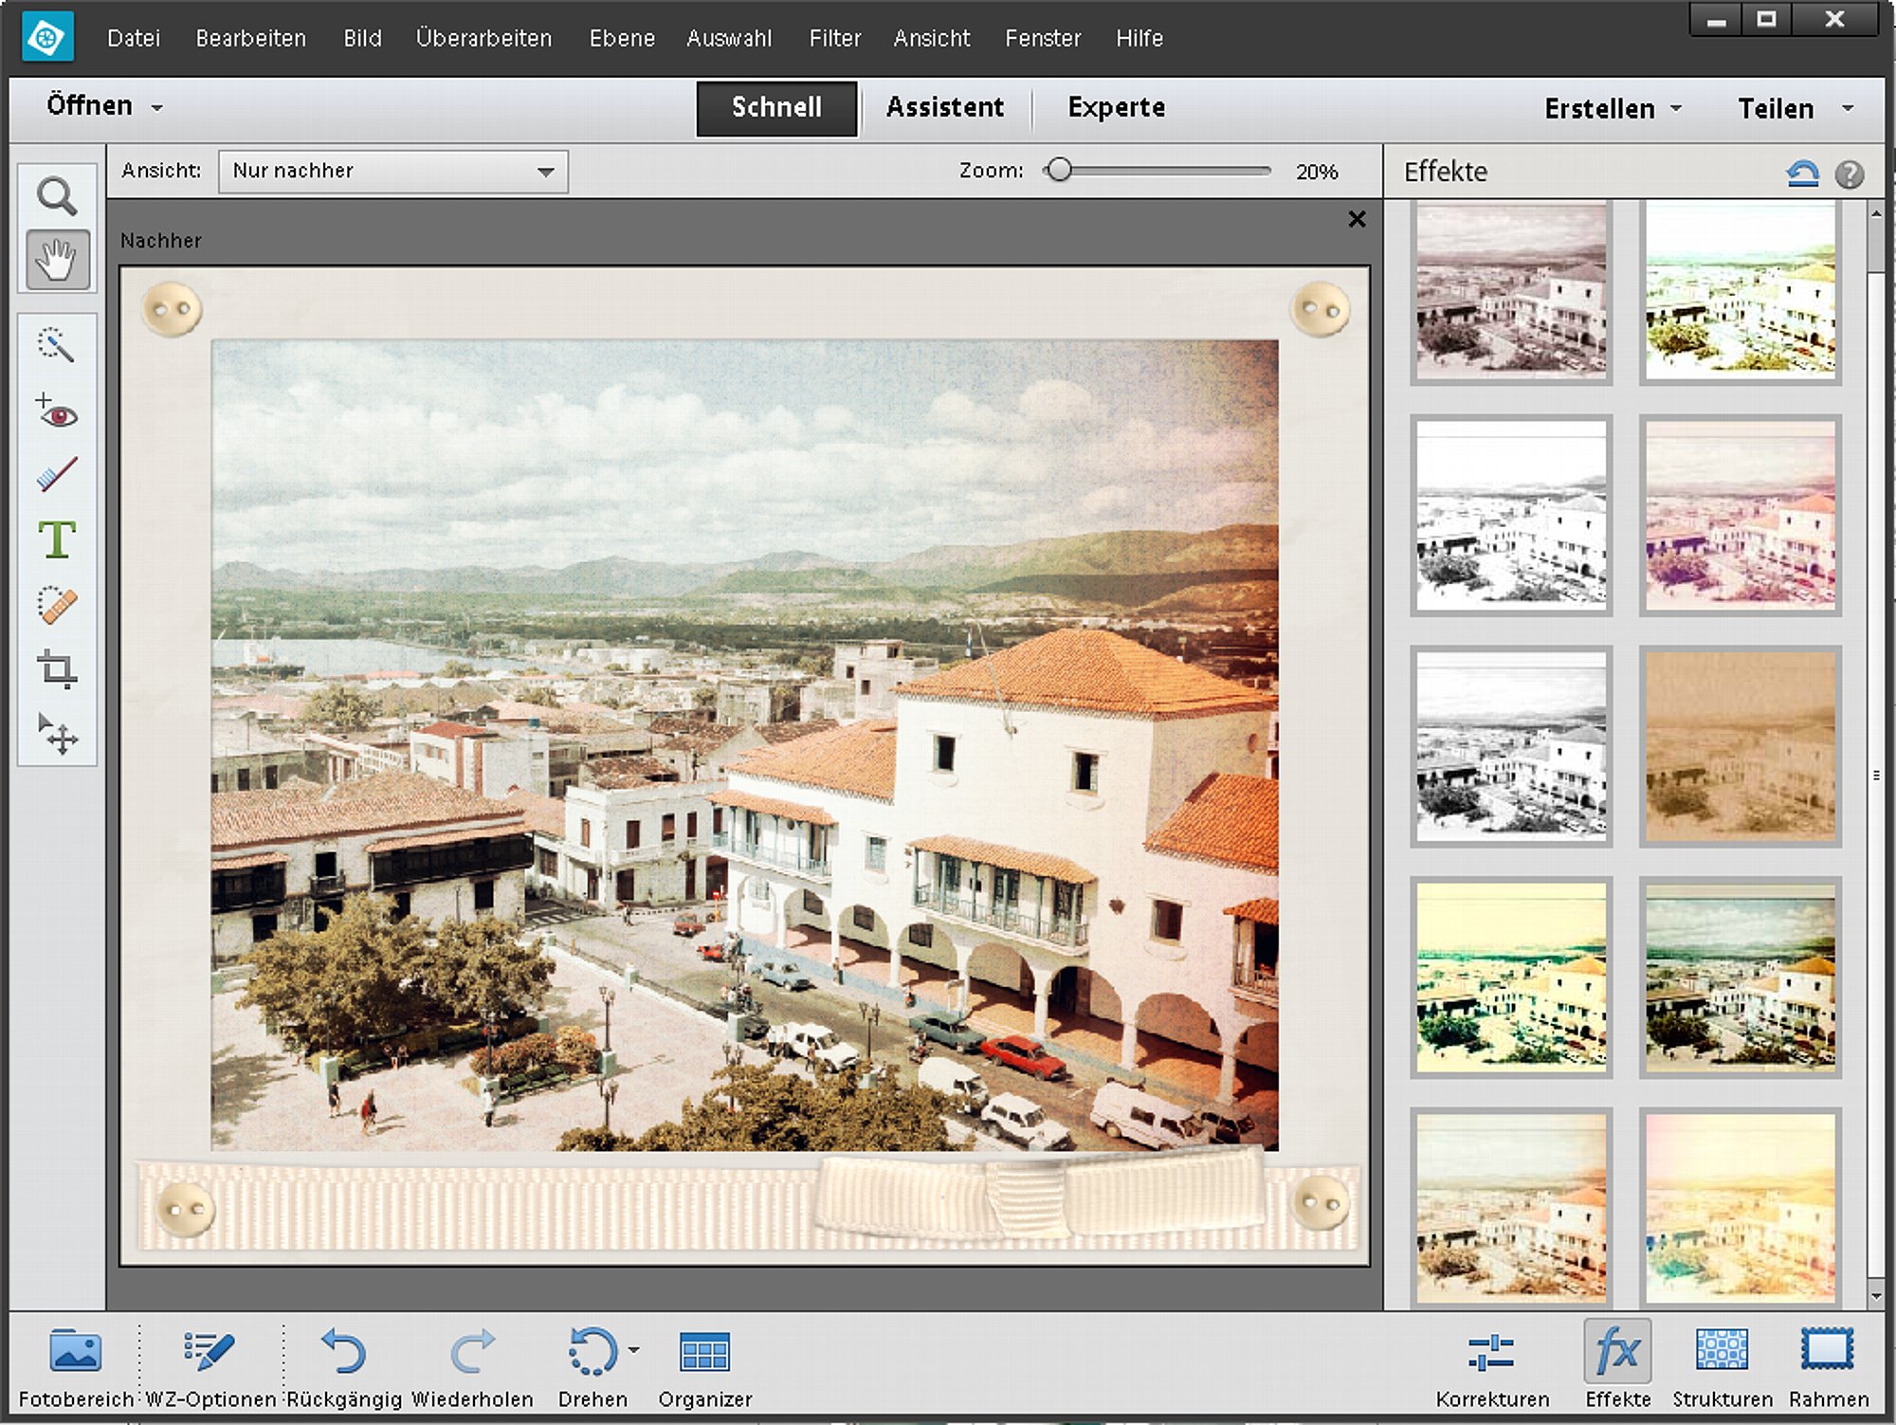Choose the Quick Selection tool

point(57,345)
